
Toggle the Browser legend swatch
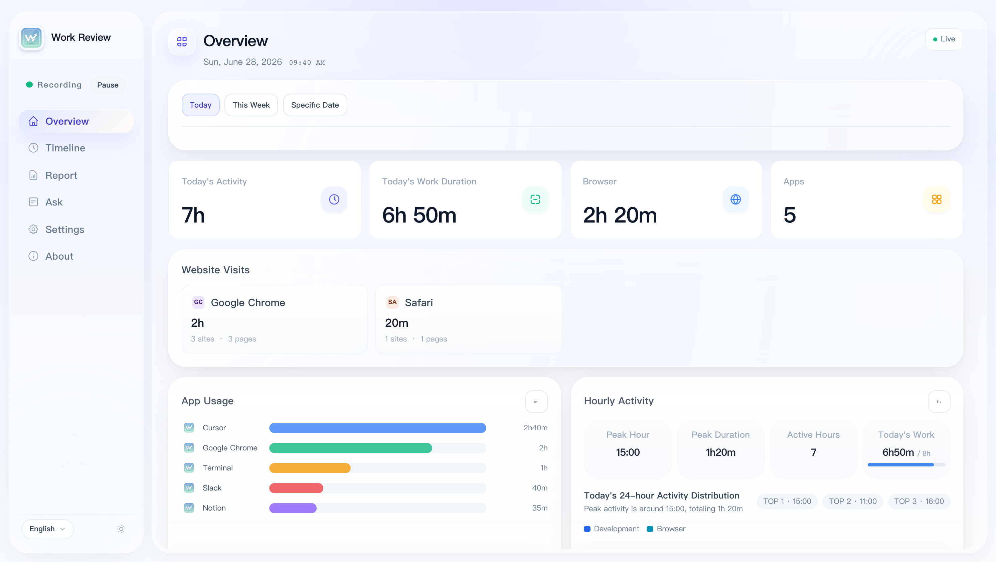pyautogui.click(x=650, y=529)
